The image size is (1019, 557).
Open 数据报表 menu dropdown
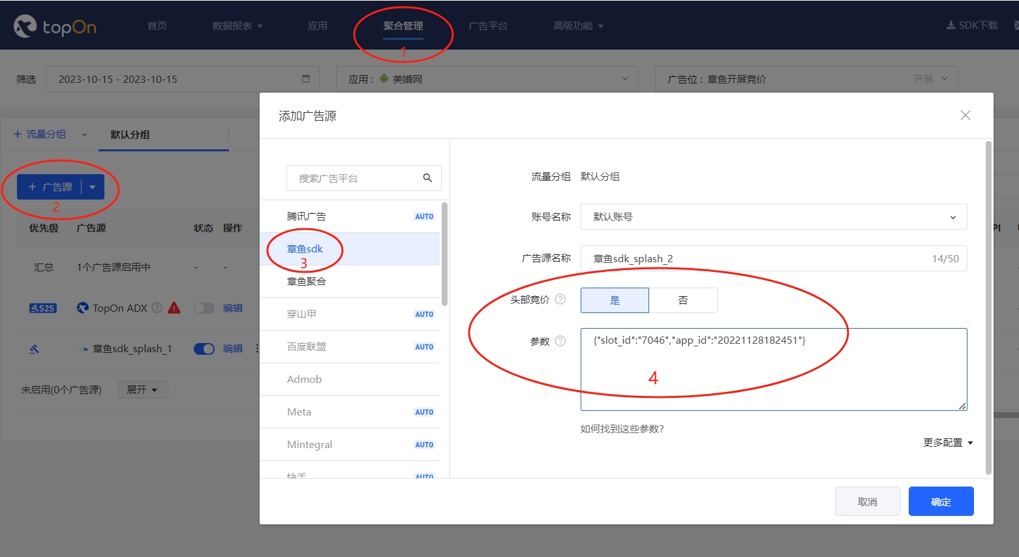coord(237,25)
